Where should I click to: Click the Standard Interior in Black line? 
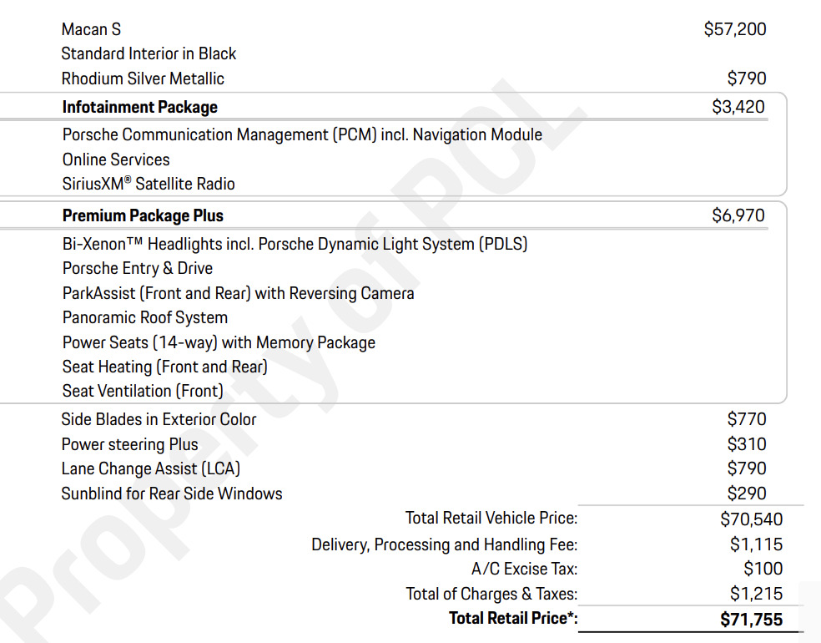(x=149, y=53)
